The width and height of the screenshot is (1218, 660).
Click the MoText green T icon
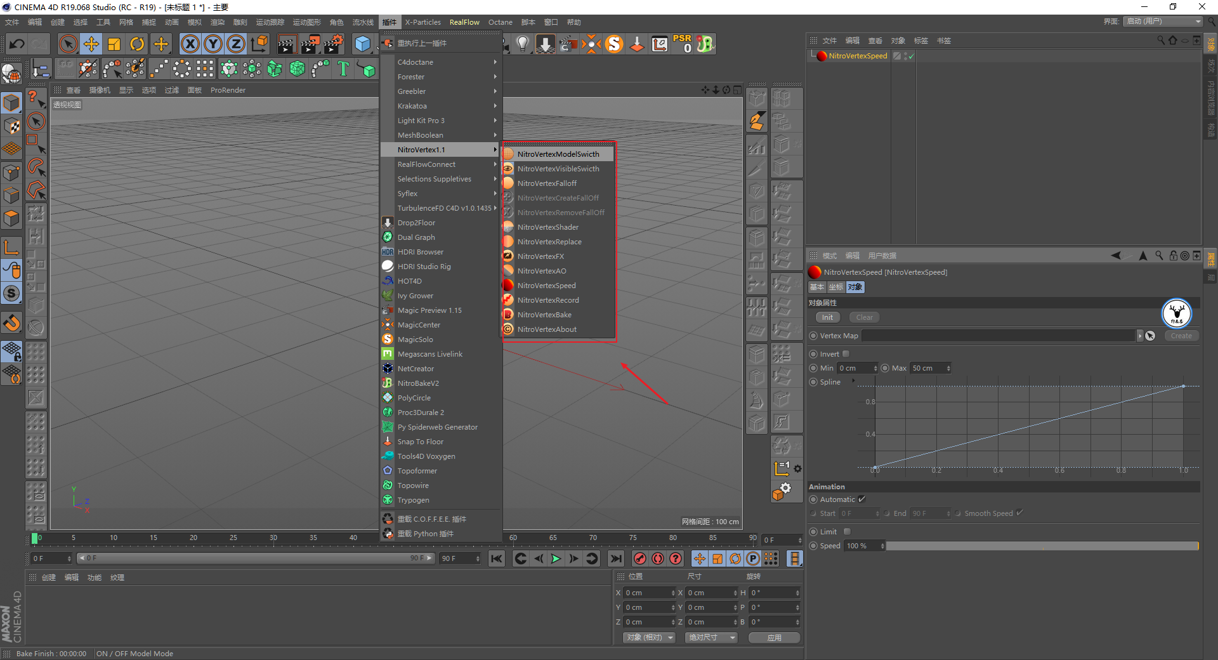343,69
